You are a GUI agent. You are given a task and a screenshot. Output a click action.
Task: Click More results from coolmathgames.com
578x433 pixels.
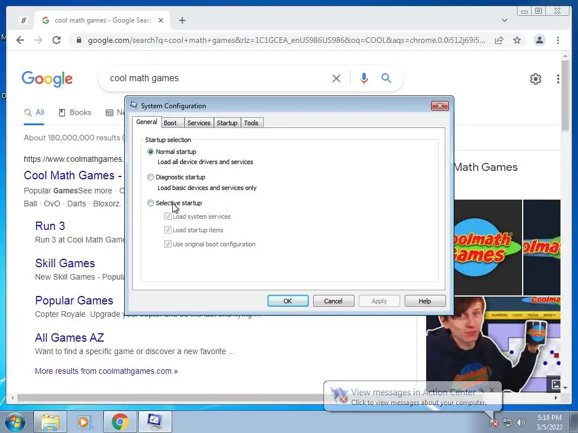[x=106, y=371]
